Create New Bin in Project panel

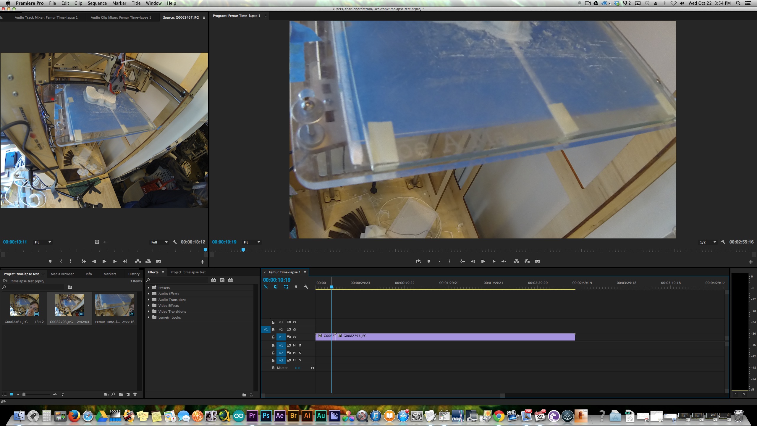point(121,394)
